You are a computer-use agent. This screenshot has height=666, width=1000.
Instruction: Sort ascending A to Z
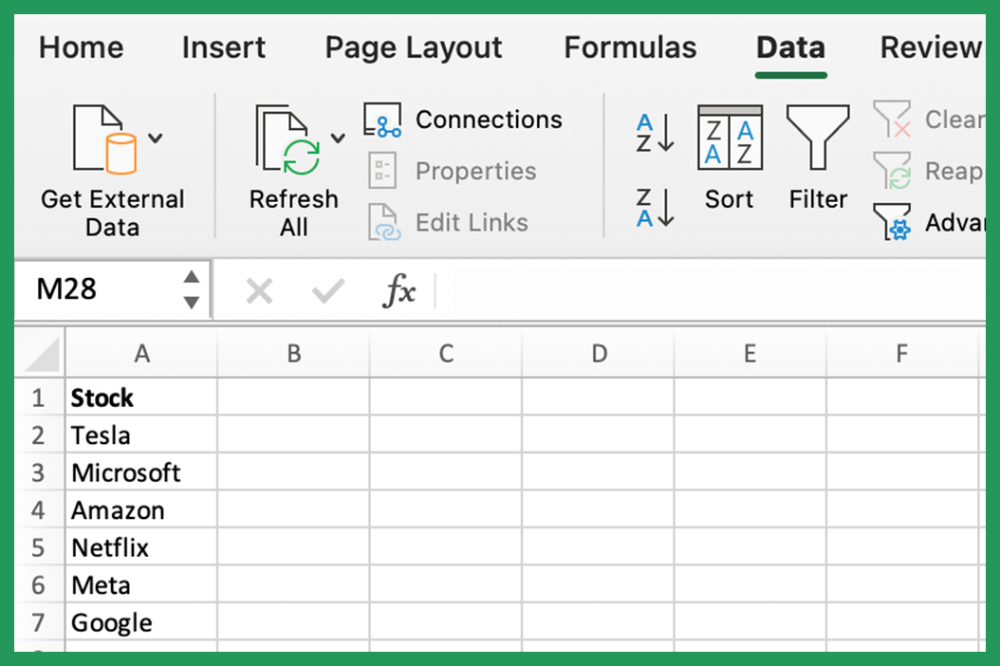pyautogui.click(x=655, y=133)
